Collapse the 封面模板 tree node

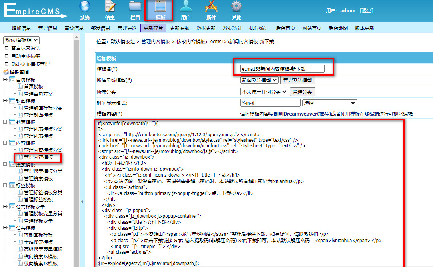(x=5, y=101)
